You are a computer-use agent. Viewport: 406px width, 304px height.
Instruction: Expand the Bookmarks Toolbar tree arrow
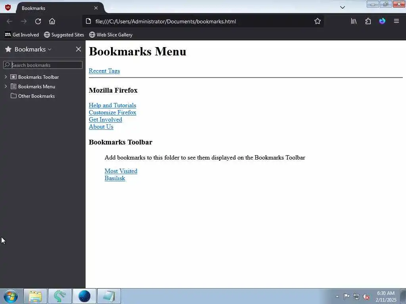[6, 77]
